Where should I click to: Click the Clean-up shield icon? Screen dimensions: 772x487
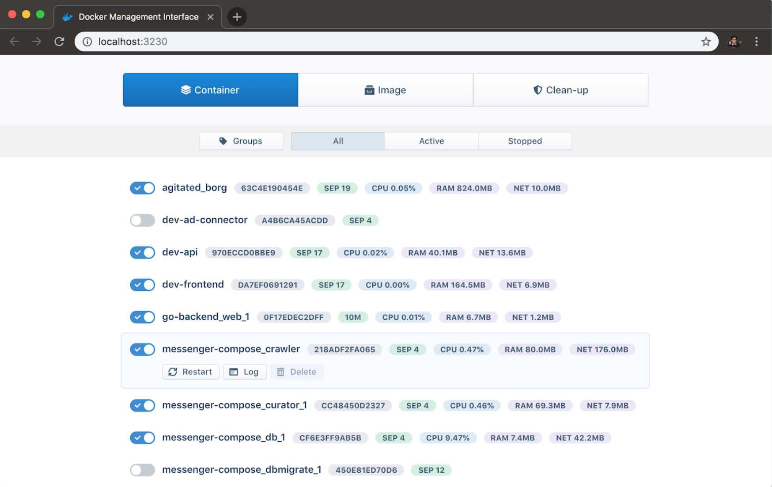click(537, 90)
